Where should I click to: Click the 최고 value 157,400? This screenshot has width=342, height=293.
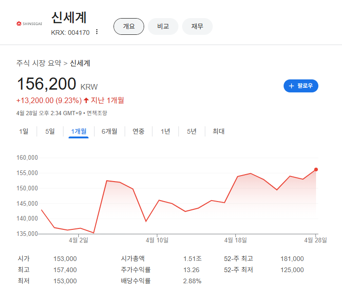tap(65, 270)
